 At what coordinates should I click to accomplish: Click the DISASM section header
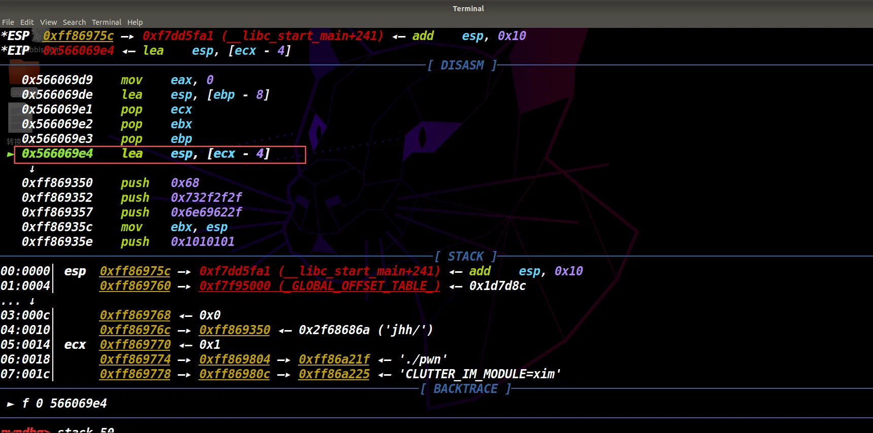point(462,65)
